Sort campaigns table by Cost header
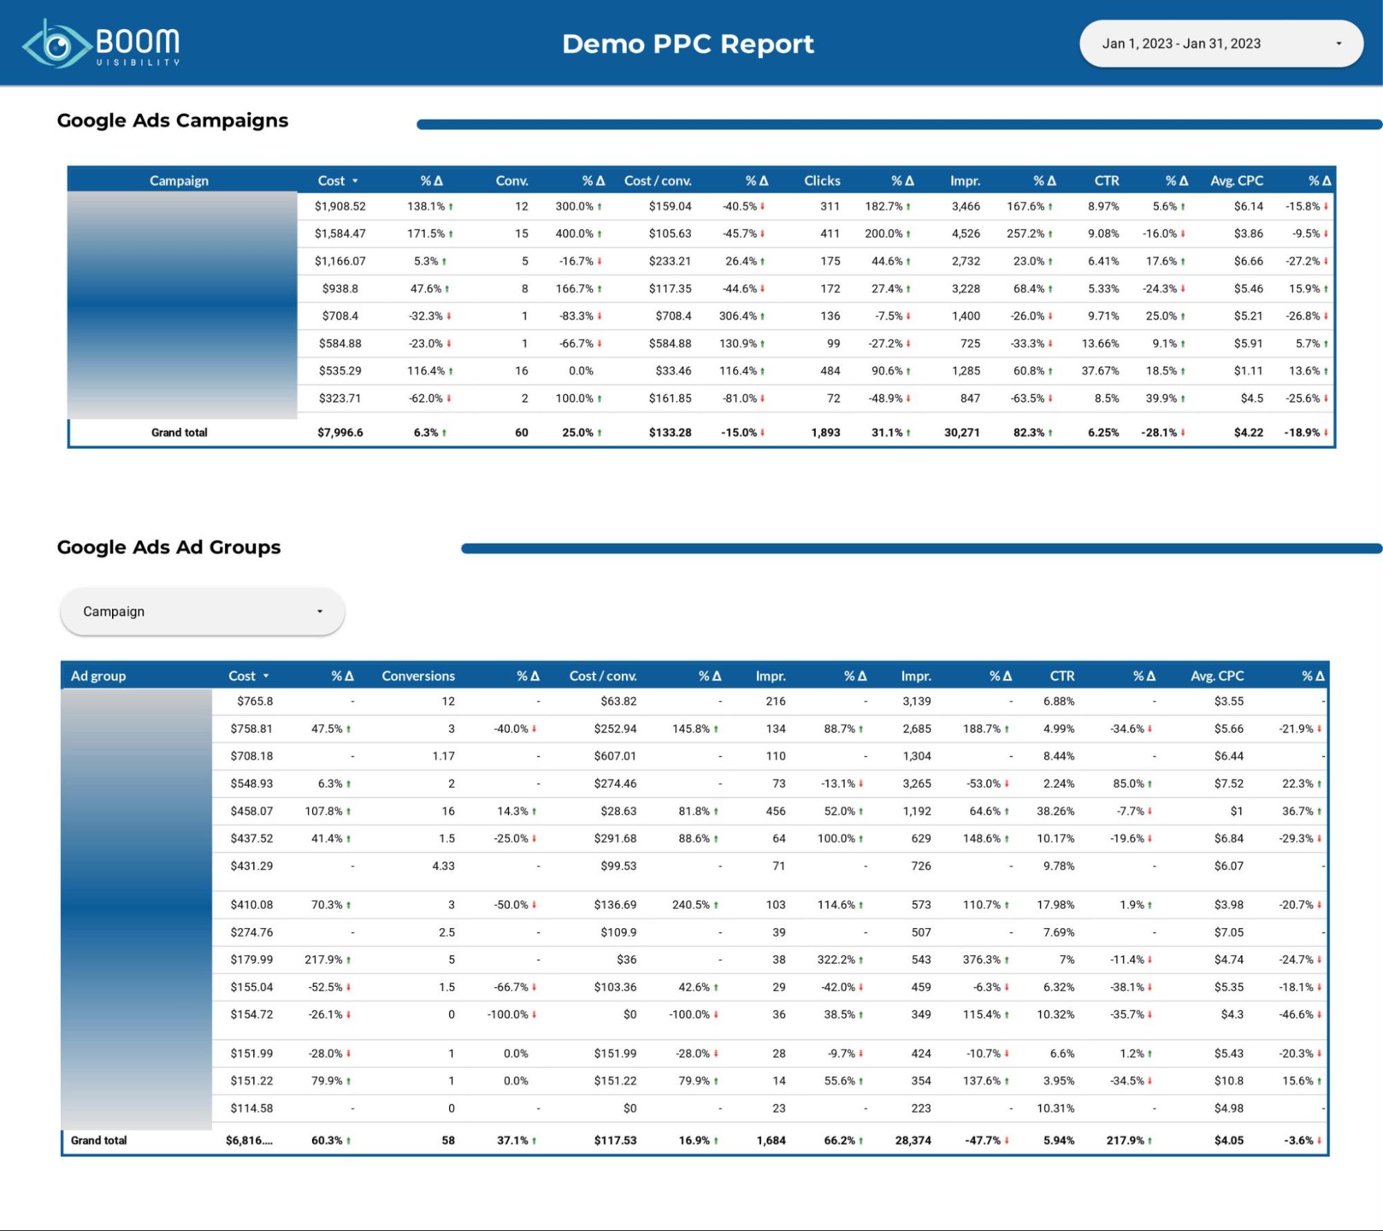Screen dimensions: 1383x1231 (x=338, y=181)
